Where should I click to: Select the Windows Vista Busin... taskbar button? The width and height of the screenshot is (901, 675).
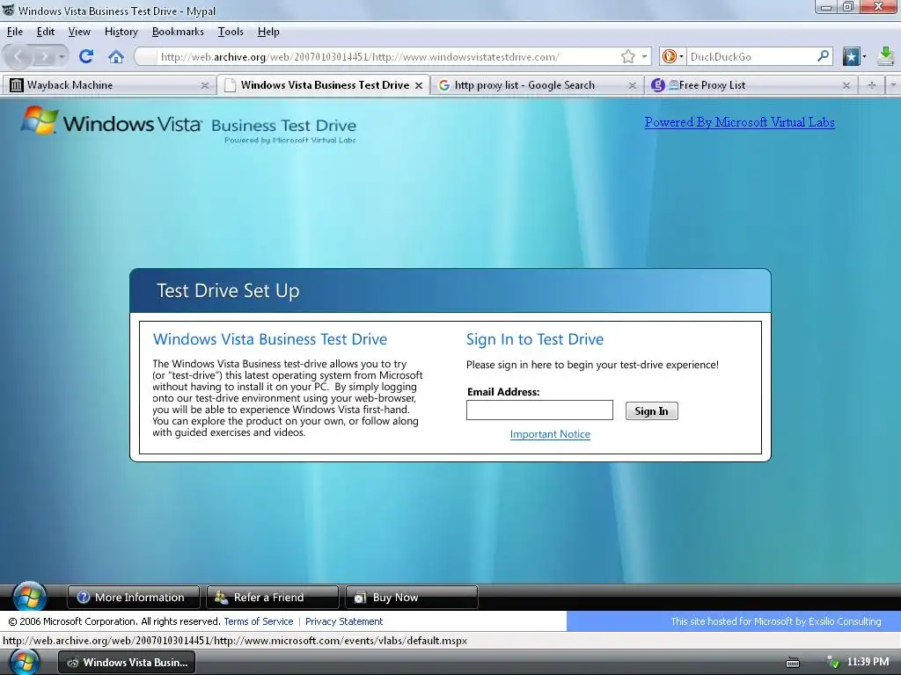[x=127, y=663]
